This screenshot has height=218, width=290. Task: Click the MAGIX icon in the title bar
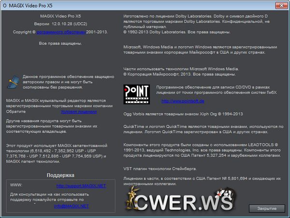(x=5, y=5)
